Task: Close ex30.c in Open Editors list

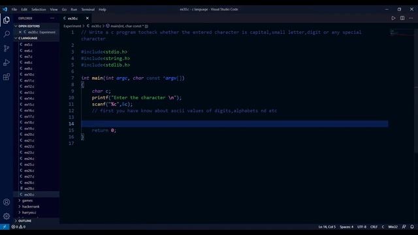Action: click(20, 32)
